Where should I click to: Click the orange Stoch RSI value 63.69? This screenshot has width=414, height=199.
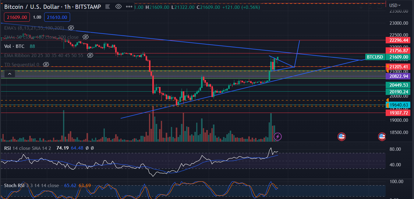[85, 185]
